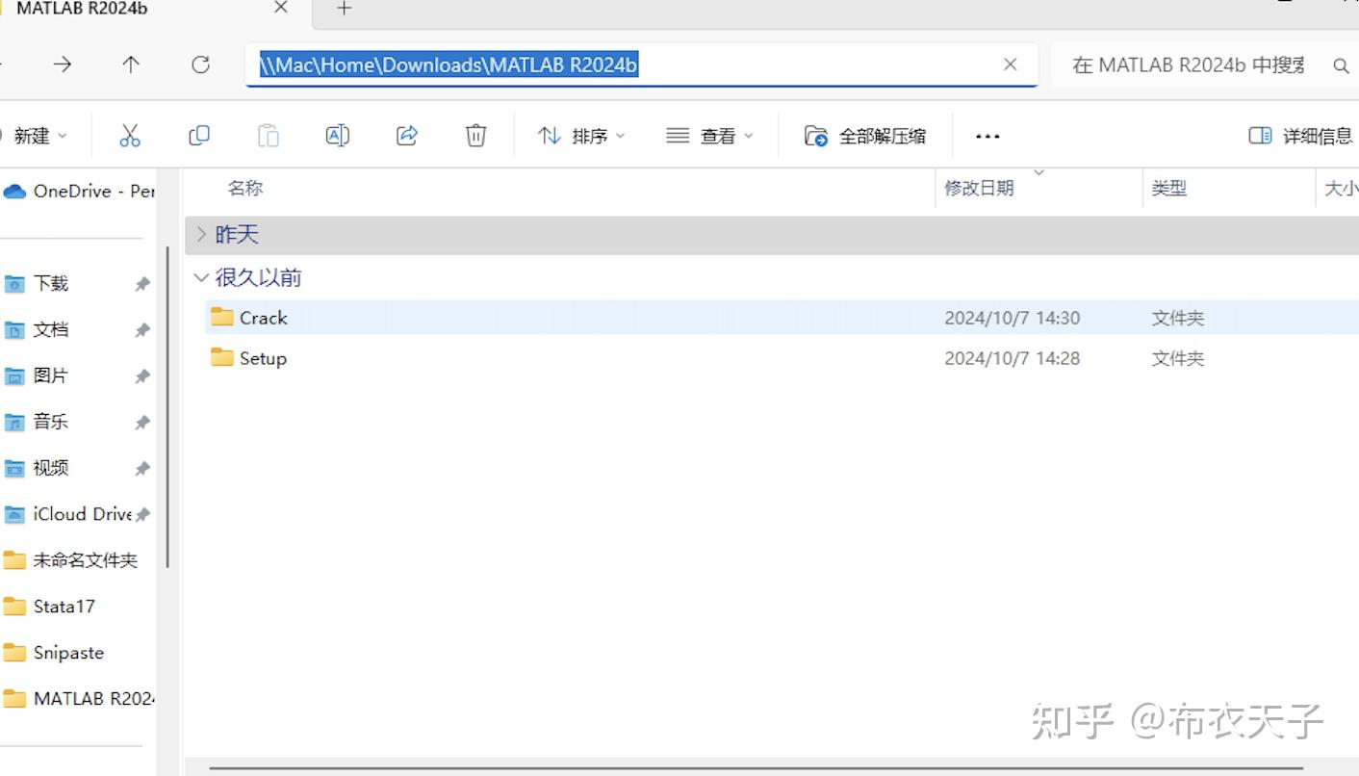
Task: Click the 全部解压缩 extract-all icon
Action: point(816,135)
